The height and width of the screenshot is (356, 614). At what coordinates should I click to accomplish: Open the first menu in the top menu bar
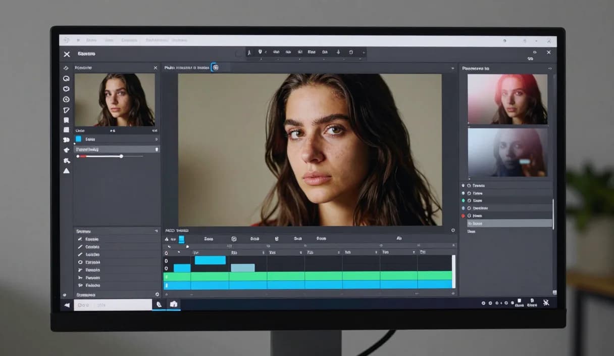coord(91,40)
